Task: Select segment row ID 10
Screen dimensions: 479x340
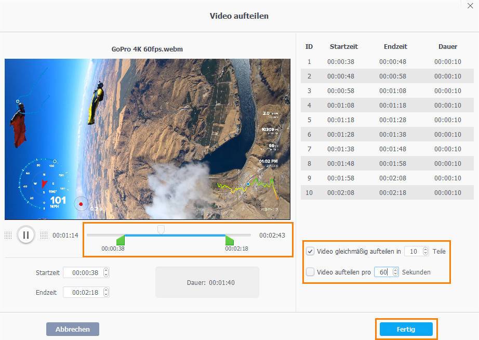Action: click(387, 193)
